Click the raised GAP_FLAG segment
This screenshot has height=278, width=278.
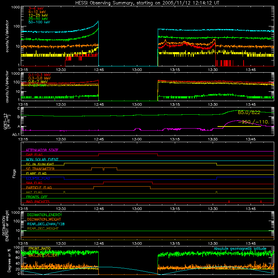128,154
